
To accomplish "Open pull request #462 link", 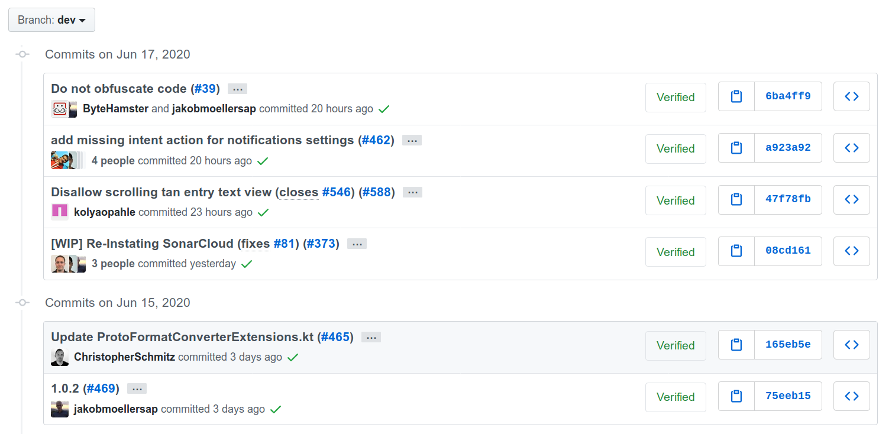I will [x=376, y=140].
